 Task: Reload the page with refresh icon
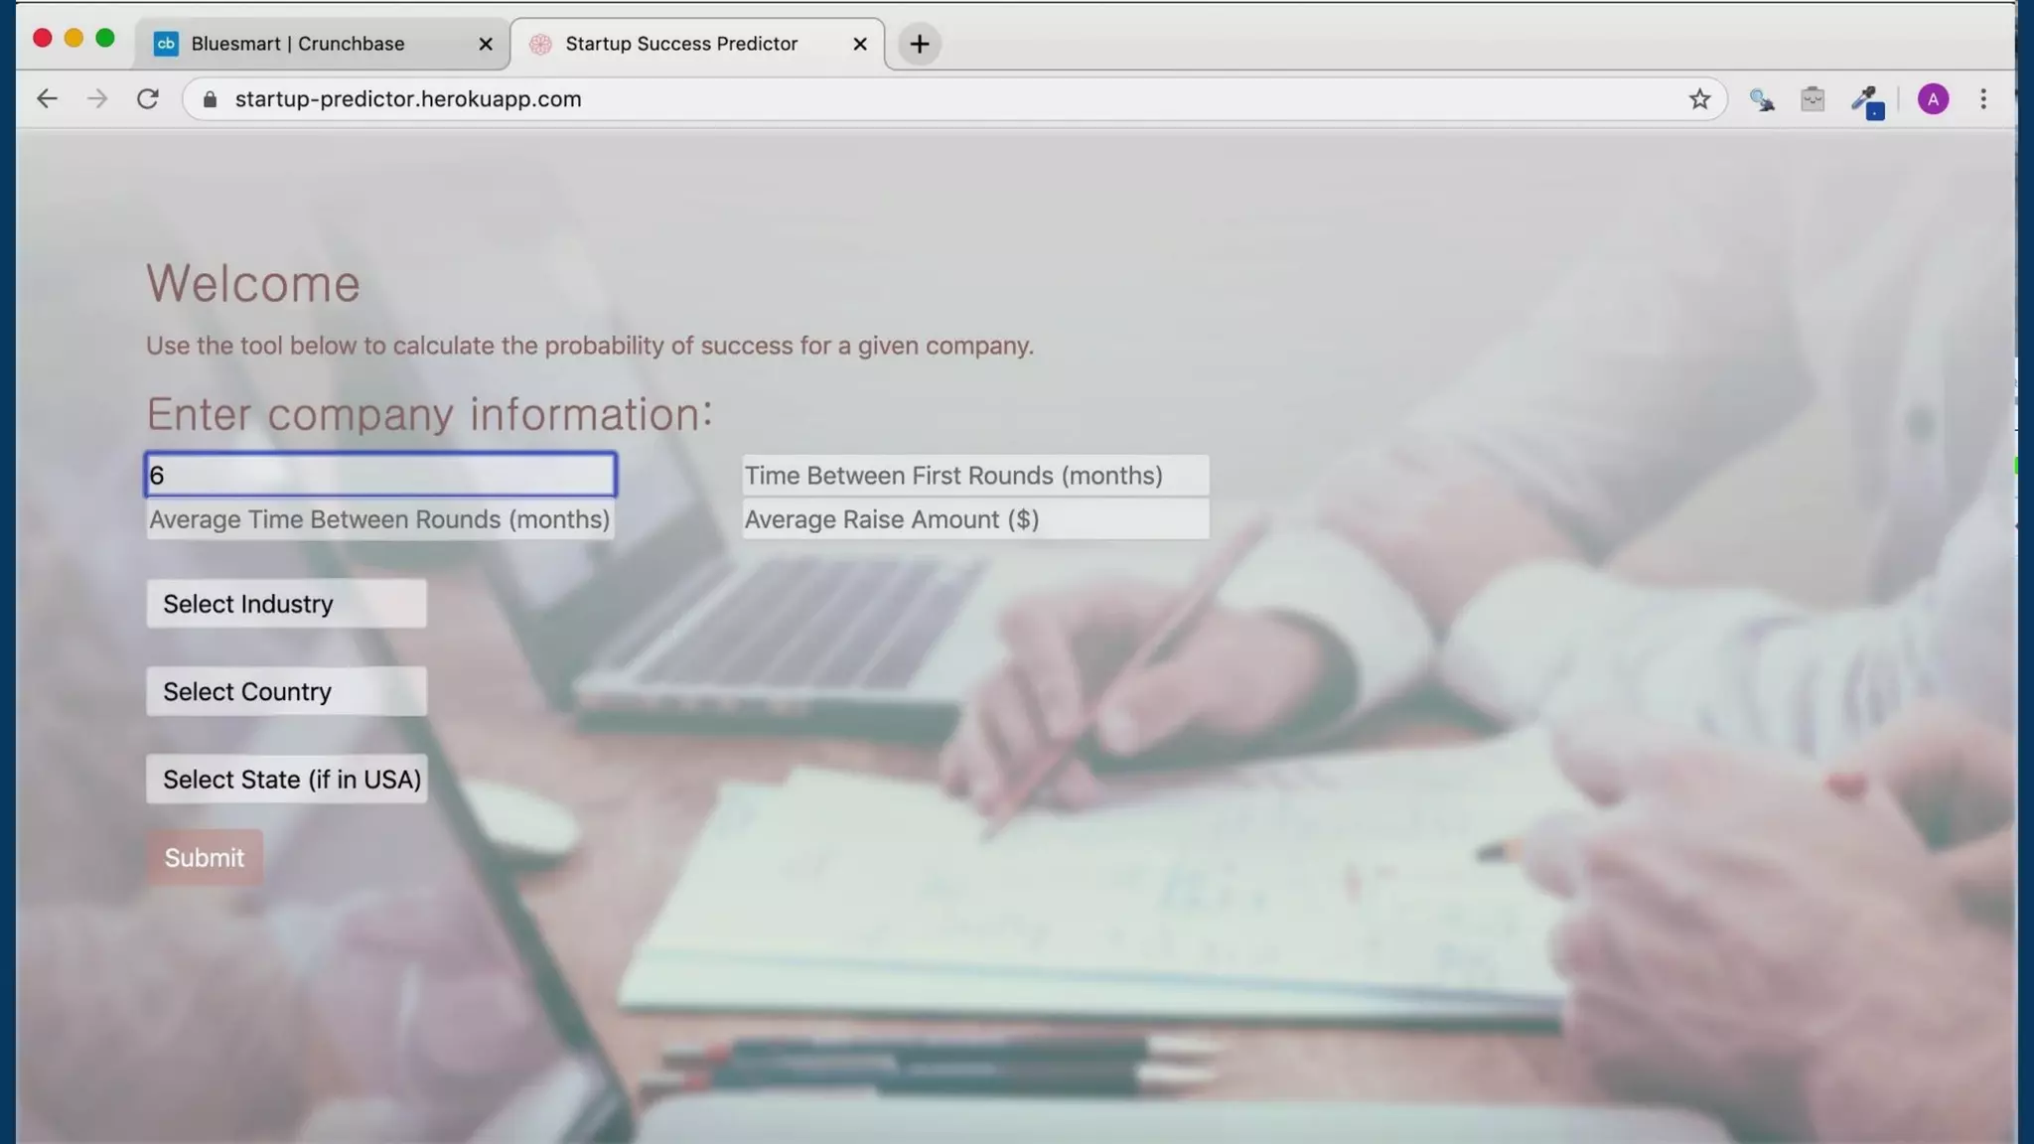148,99
